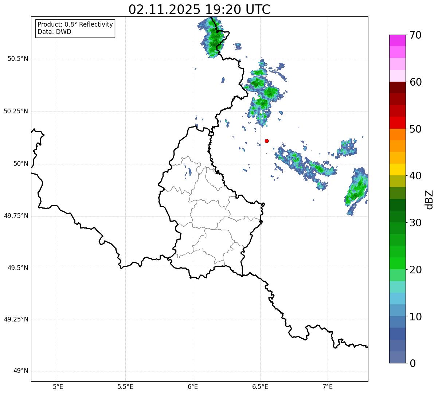Click the "dBZ" colorbar axis label
The height and width of the screenshot is (394, 438).
coord(429,199)
